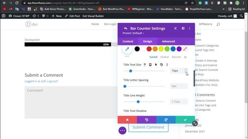Click the Title Letter Spacing slider handle

[125, 86]
